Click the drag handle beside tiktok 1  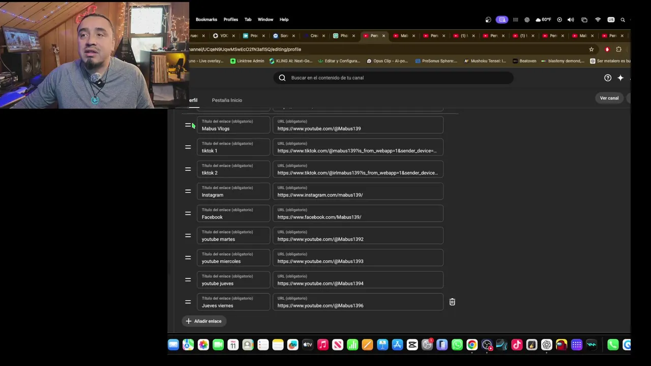(188, 147)
